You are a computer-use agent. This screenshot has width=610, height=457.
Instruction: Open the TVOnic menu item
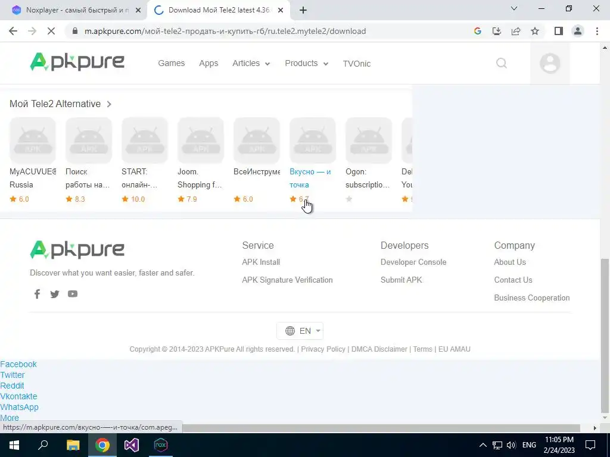tap(357, 63)
